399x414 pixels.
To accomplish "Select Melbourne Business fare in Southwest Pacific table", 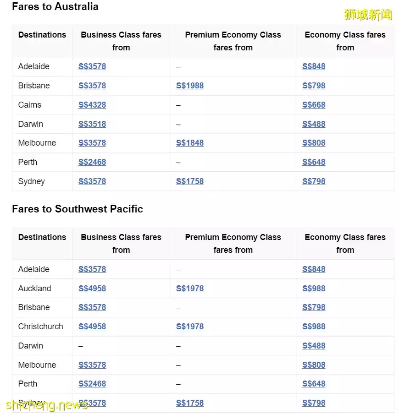I will 92,365.
